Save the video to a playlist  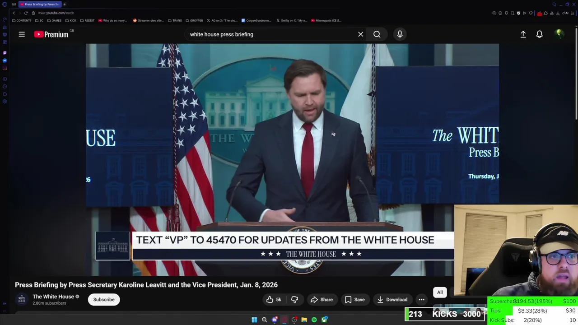click(x=355, y=299)
